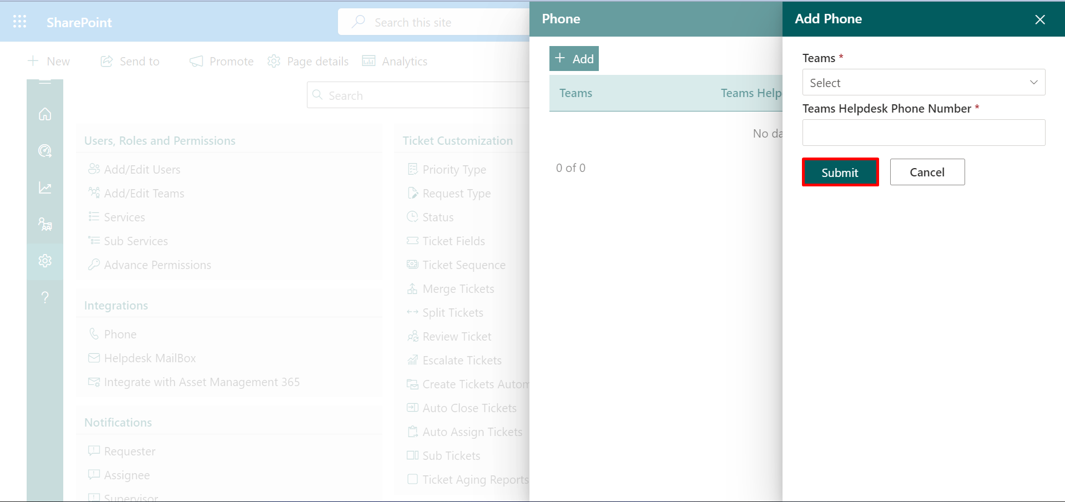Click the Teams Helpdesk Phone Number field
Image resolution: width=1065 pixels, height=502 pixels.
point(923,133)
